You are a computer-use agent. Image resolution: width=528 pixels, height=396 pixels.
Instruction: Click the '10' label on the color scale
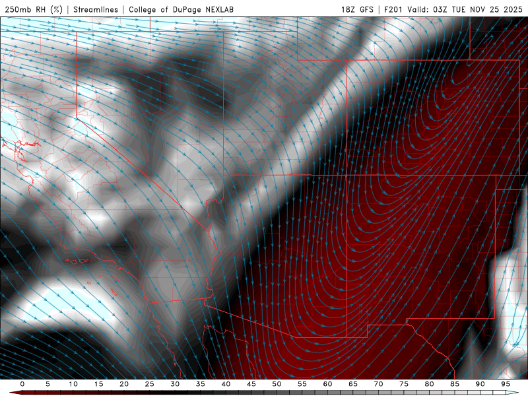tap(73, 384)
